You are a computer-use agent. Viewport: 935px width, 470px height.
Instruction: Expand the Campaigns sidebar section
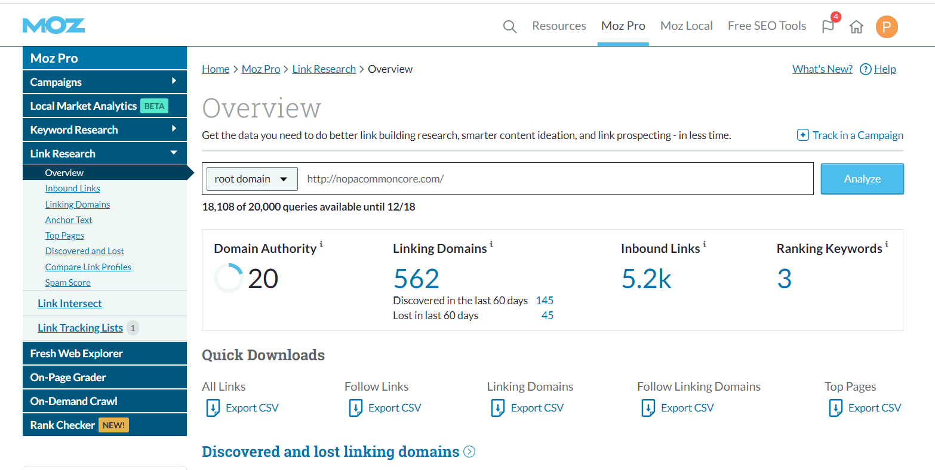point(104,82)
